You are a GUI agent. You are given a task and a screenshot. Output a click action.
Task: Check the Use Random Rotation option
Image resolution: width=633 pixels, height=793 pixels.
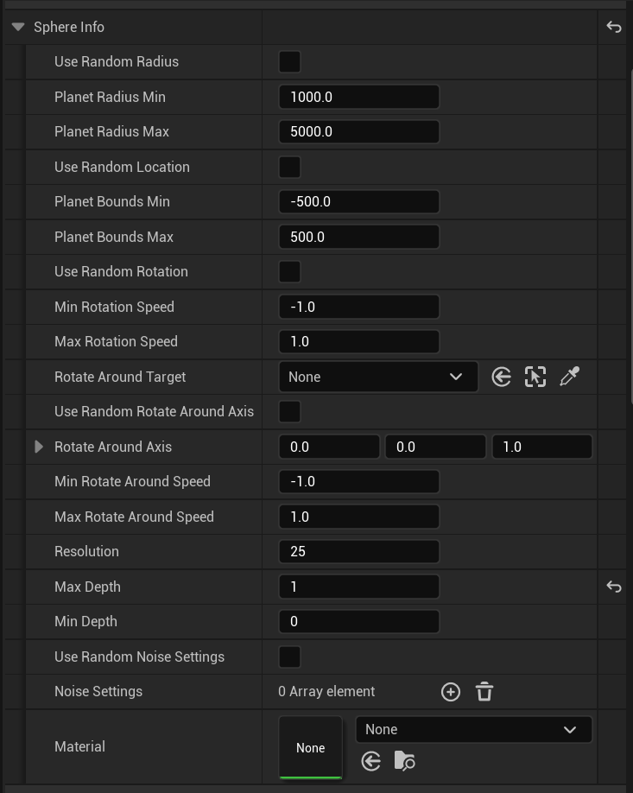tap(289, 271)
